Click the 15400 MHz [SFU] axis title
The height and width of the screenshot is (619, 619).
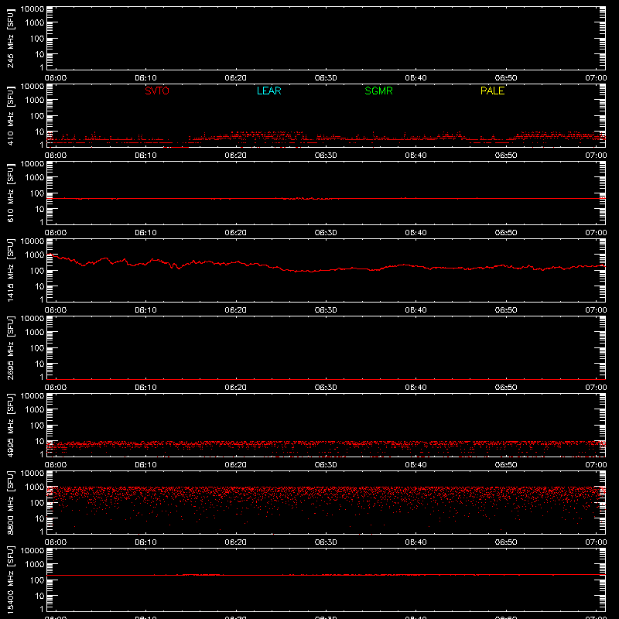(x=10, y=580)
